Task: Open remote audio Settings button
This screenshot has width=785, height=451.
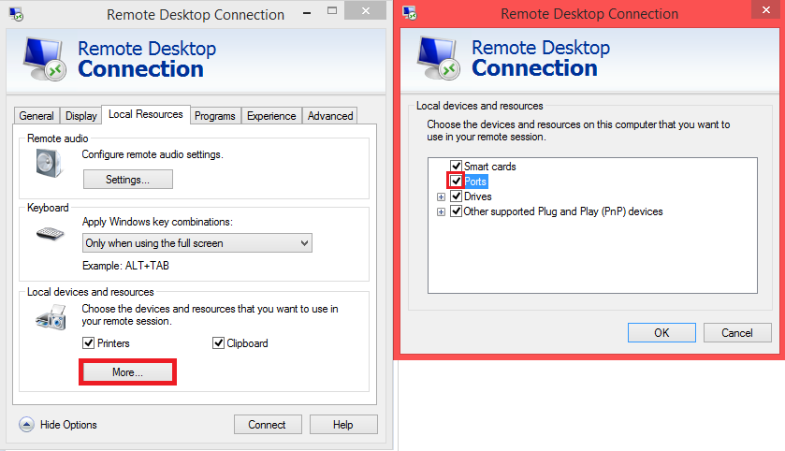Action: pyautogui.click(x=127, y=180)
